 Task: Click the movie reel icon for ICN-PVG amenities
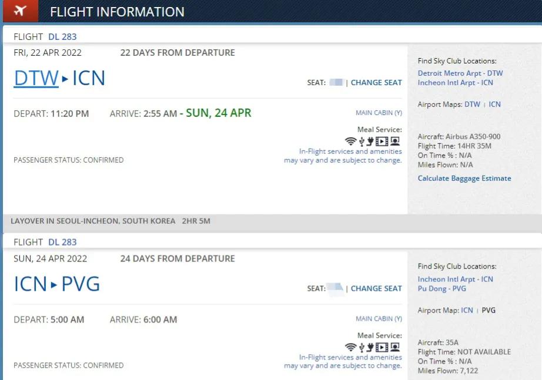381,347
